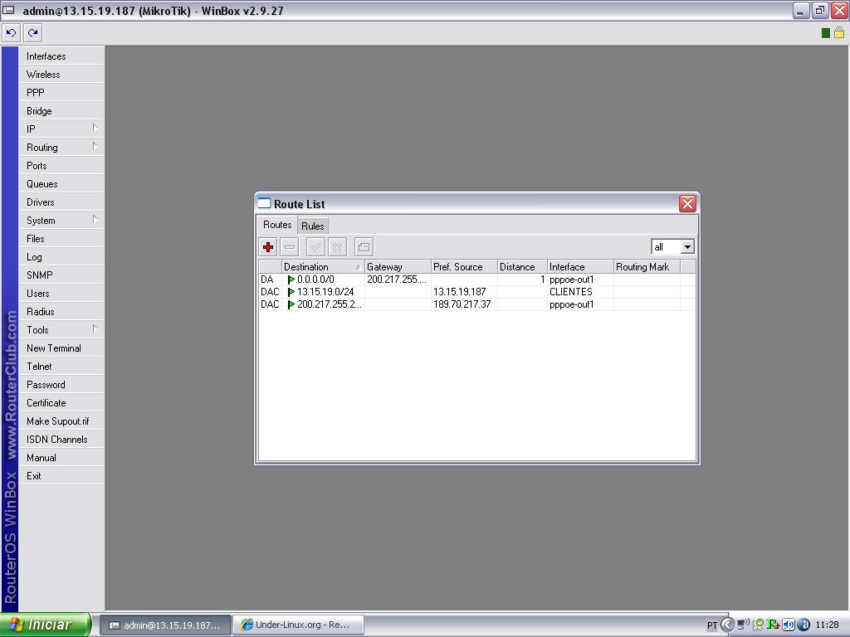Sort by Pref. Source column header

(x=464, y=267)
